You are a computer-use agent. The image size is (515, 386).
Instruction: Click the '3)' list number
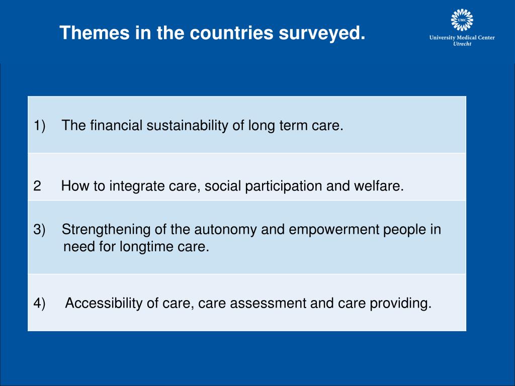39,229
